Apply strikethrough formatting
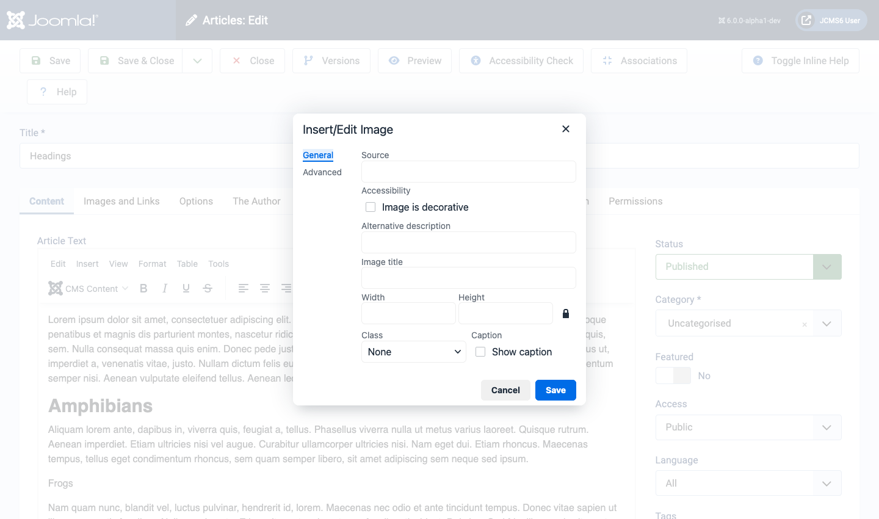Screen dimensions: 879x519 (208, 288)
